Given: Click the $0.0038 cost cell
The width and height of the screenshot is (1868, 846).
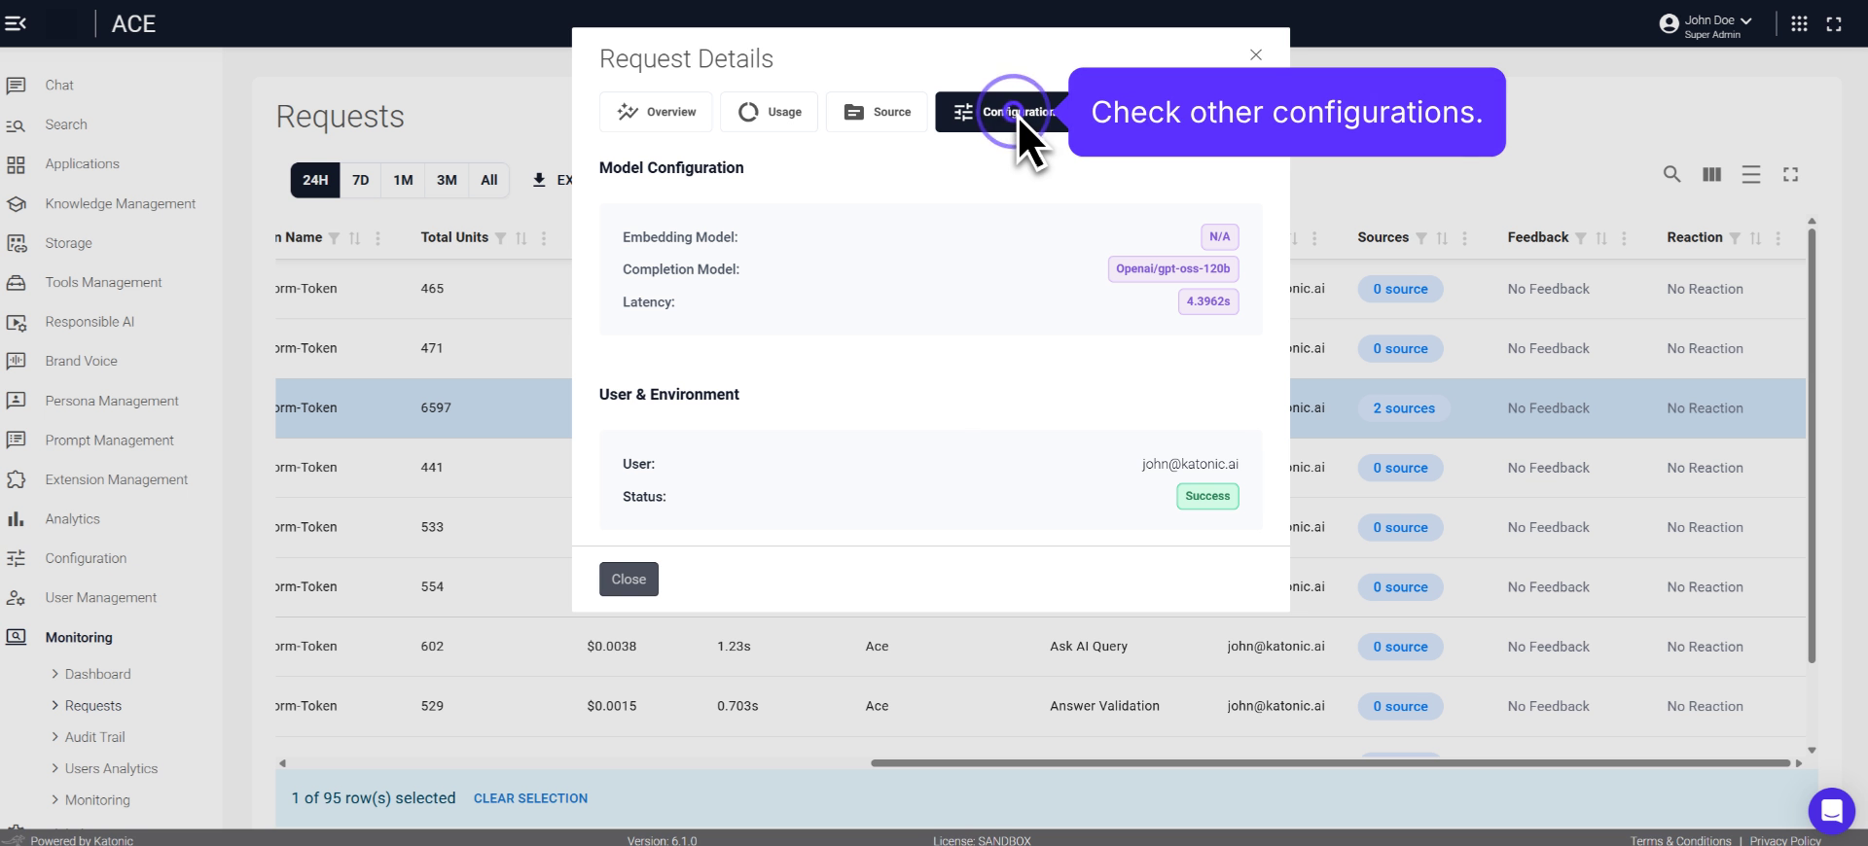Looking at the screenshot, I should tap(611, 647).
